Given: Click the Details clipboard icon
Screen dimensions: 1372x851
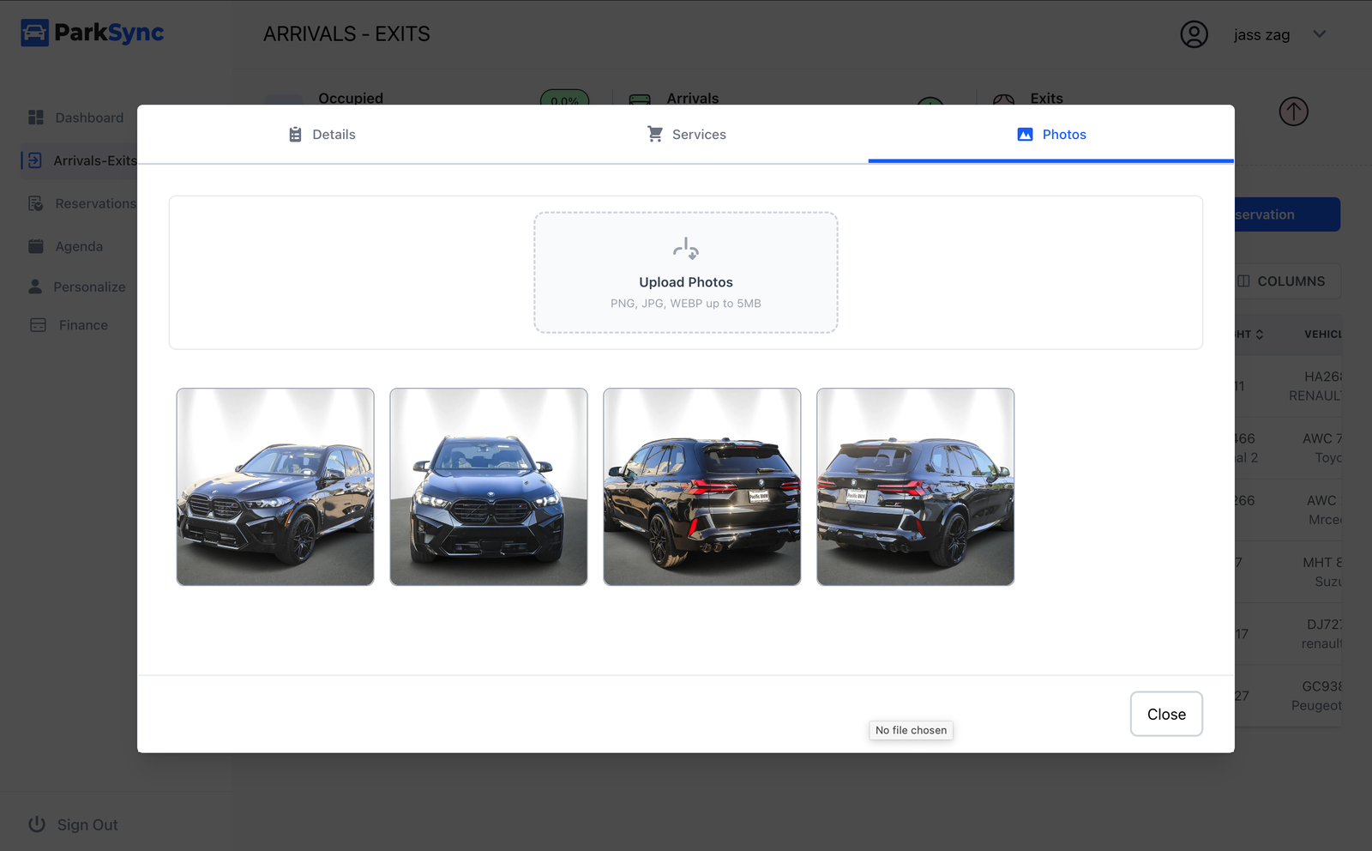Looking at the screenshot, I should click(x=295, y=135).
